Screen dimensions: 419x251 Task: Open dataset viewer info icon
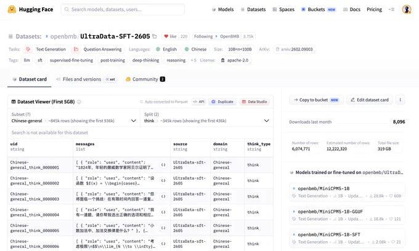click(x=79, y=102)
